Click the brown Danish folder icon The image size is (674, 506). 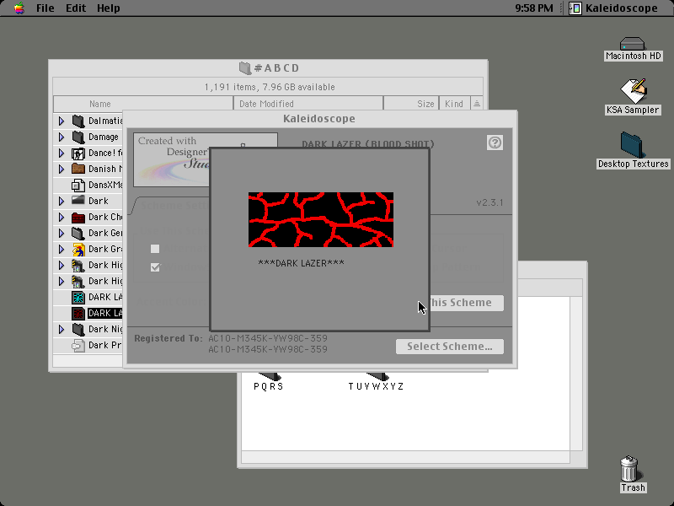pos(78,169)
